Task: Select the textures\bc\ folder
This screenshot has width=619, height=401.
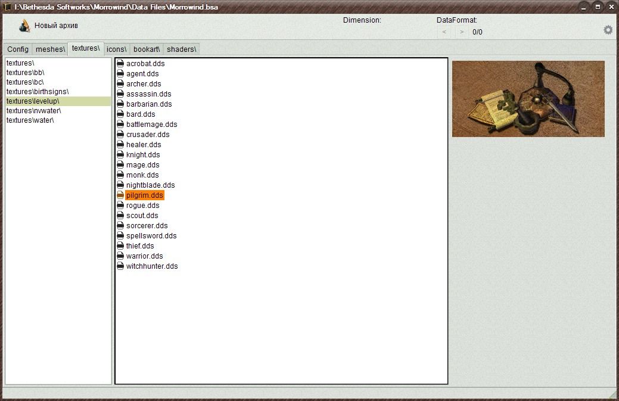Action: [x=58, y=82]
